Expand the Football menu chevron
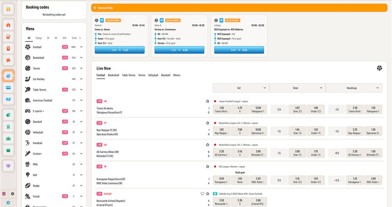392x207 pixels. (x=81, y=46)
